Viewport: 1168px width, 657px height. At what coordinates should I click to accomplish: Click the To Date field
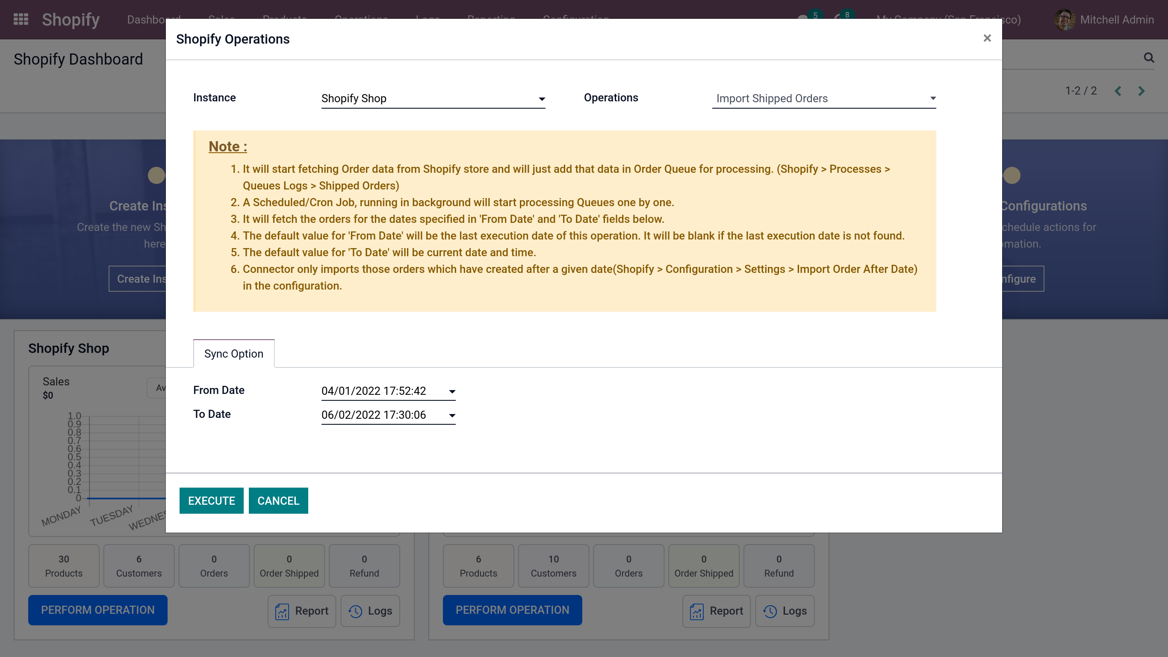pos(388,415)
